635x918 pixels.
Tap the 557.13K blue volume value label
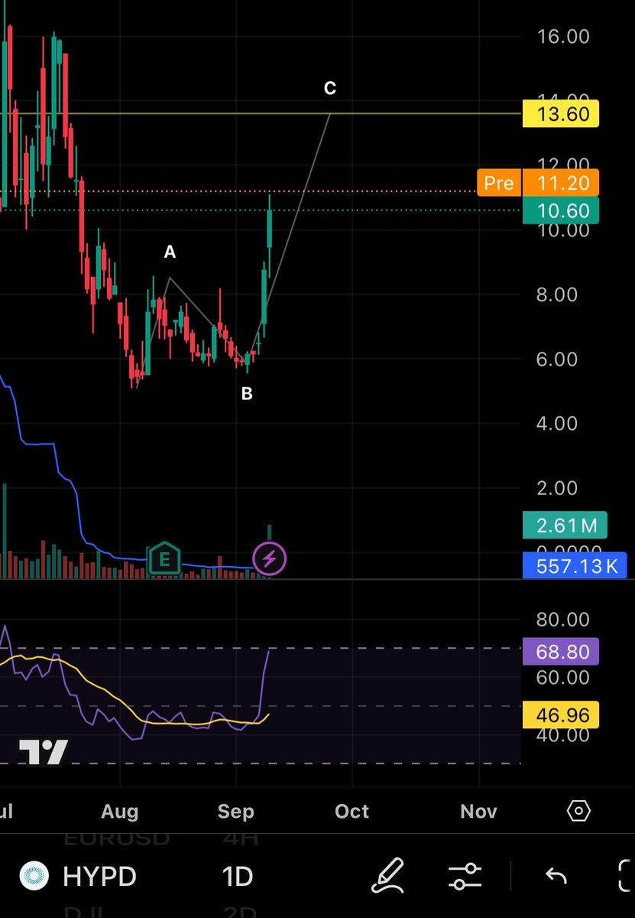575,566
